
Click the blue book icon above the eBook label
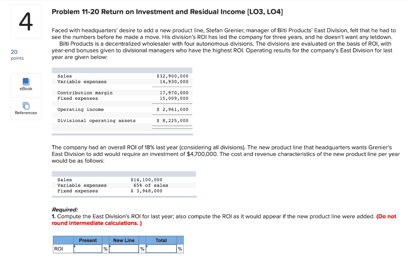pos(25,81)
